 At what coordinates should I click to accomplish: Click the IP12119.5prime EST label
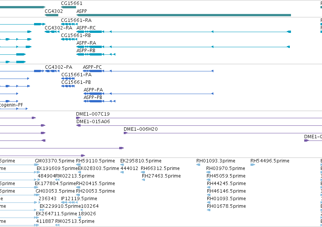79,199
